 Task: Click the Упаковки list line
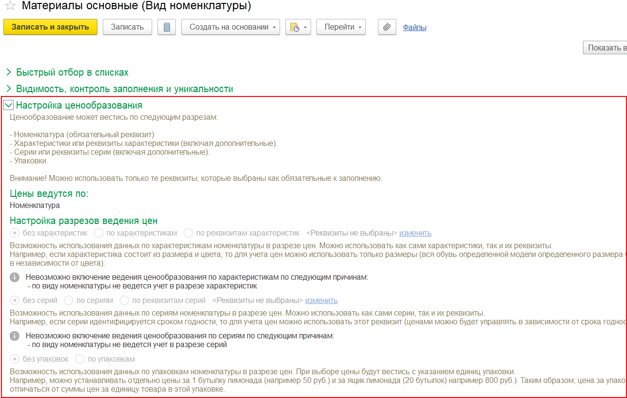click(29, 161)
